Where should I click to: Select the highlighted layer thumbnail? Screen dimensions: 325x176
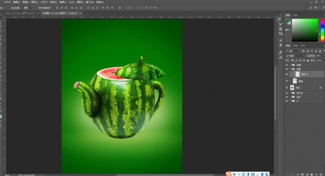pyautogui.click(x=298, y=74)
